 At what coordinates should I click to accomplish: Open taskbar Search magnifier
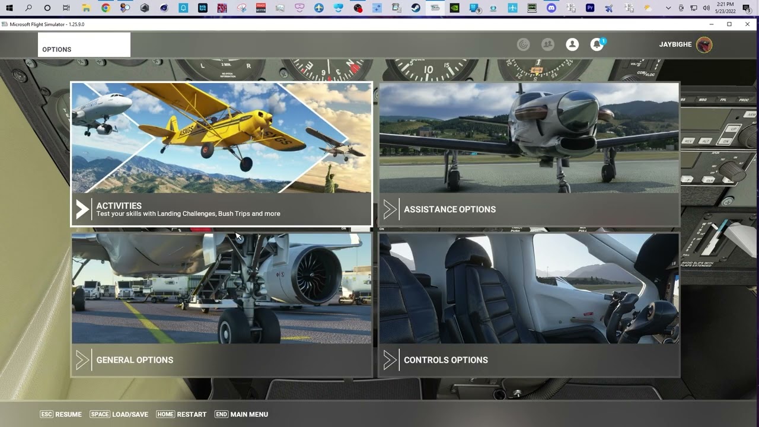tap(28, 8)
